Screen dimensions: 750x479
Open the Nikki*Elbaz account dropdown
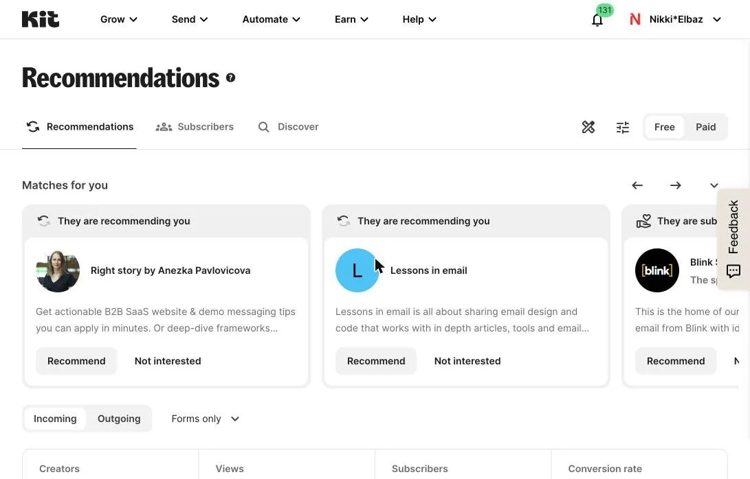[x=675, y=20]
